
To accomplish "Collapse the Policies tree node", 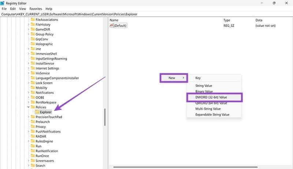I will (28, 107).
